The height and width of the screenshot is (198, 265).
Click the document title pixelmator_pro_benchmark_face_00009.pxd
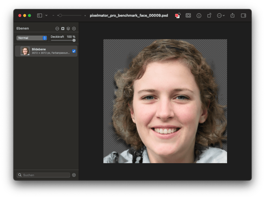[129, 16]
